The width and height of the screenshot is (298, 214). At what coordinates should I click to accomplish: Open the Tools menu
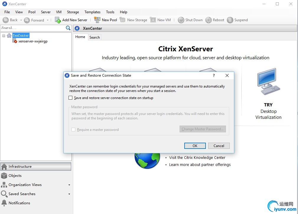(110, 12)
